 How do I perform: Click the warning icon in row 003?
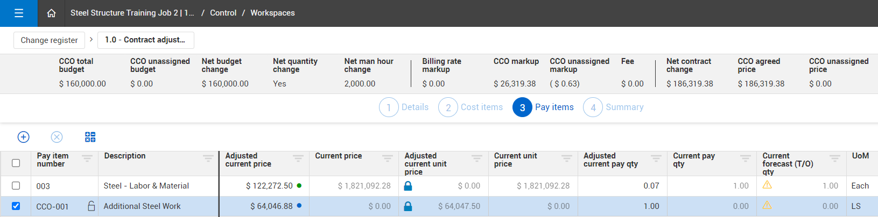[x=767, y=185]
